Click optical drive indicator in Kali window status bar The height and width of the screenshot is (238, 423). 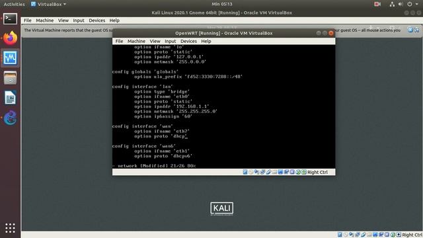pos(346,235)
